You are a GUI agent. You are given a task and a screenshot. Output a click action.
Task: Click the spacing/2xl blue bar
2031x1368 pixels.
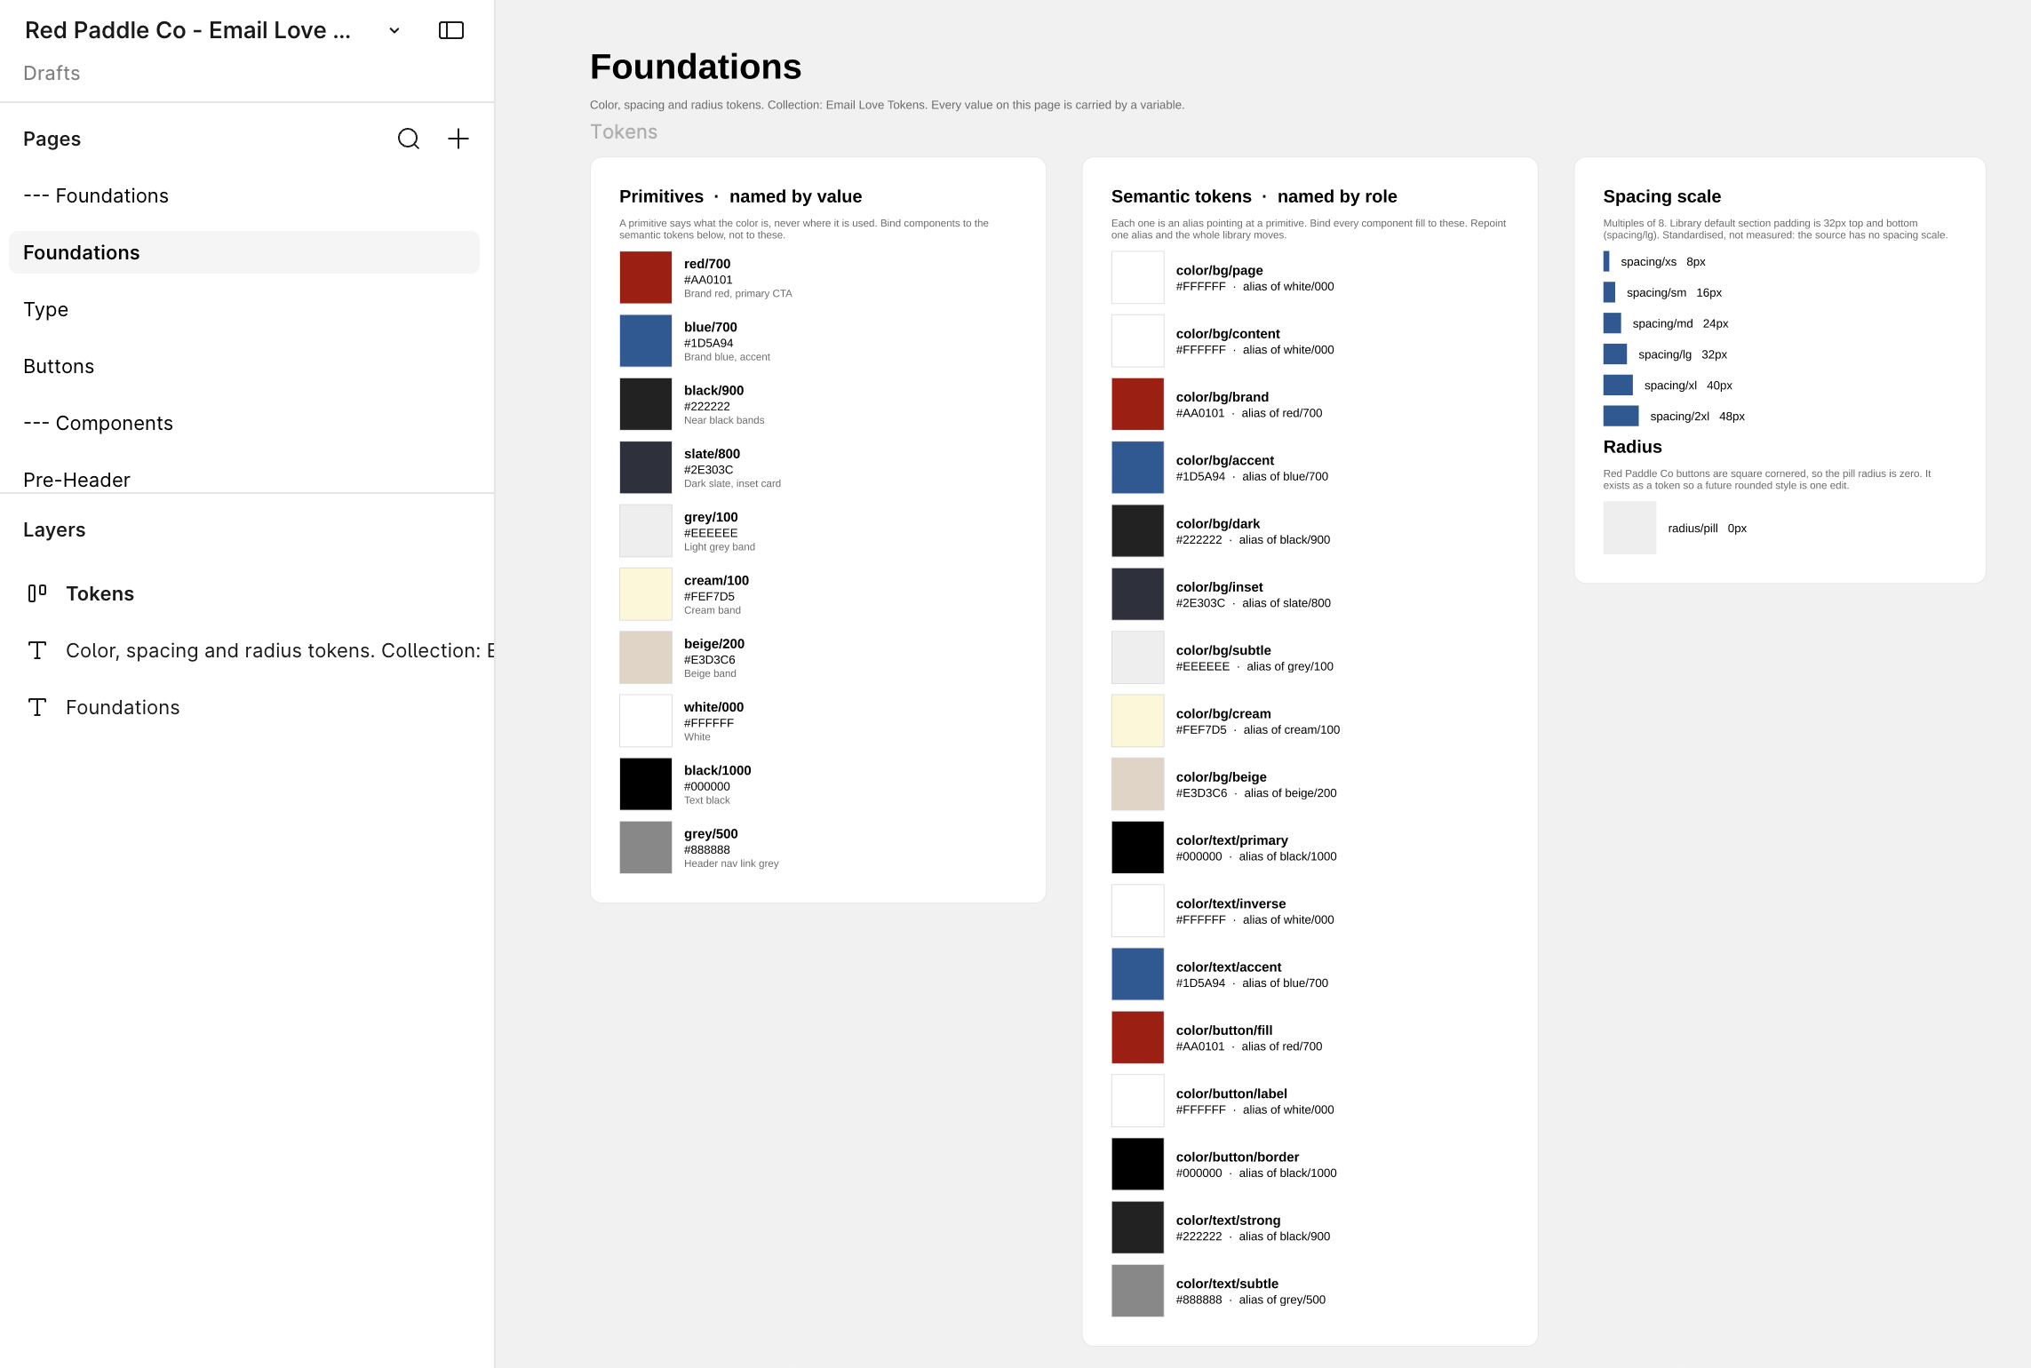(x=1621, y=416)
